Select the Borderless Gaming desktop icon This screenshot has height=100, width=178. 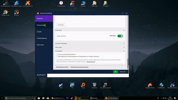[172, 85]
